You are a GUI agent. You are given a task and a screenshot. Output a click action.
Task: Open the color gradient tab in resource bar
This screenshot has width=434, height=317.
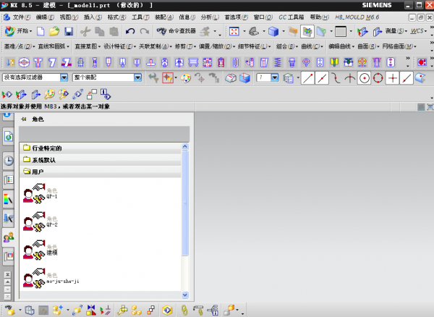point(8,199)
